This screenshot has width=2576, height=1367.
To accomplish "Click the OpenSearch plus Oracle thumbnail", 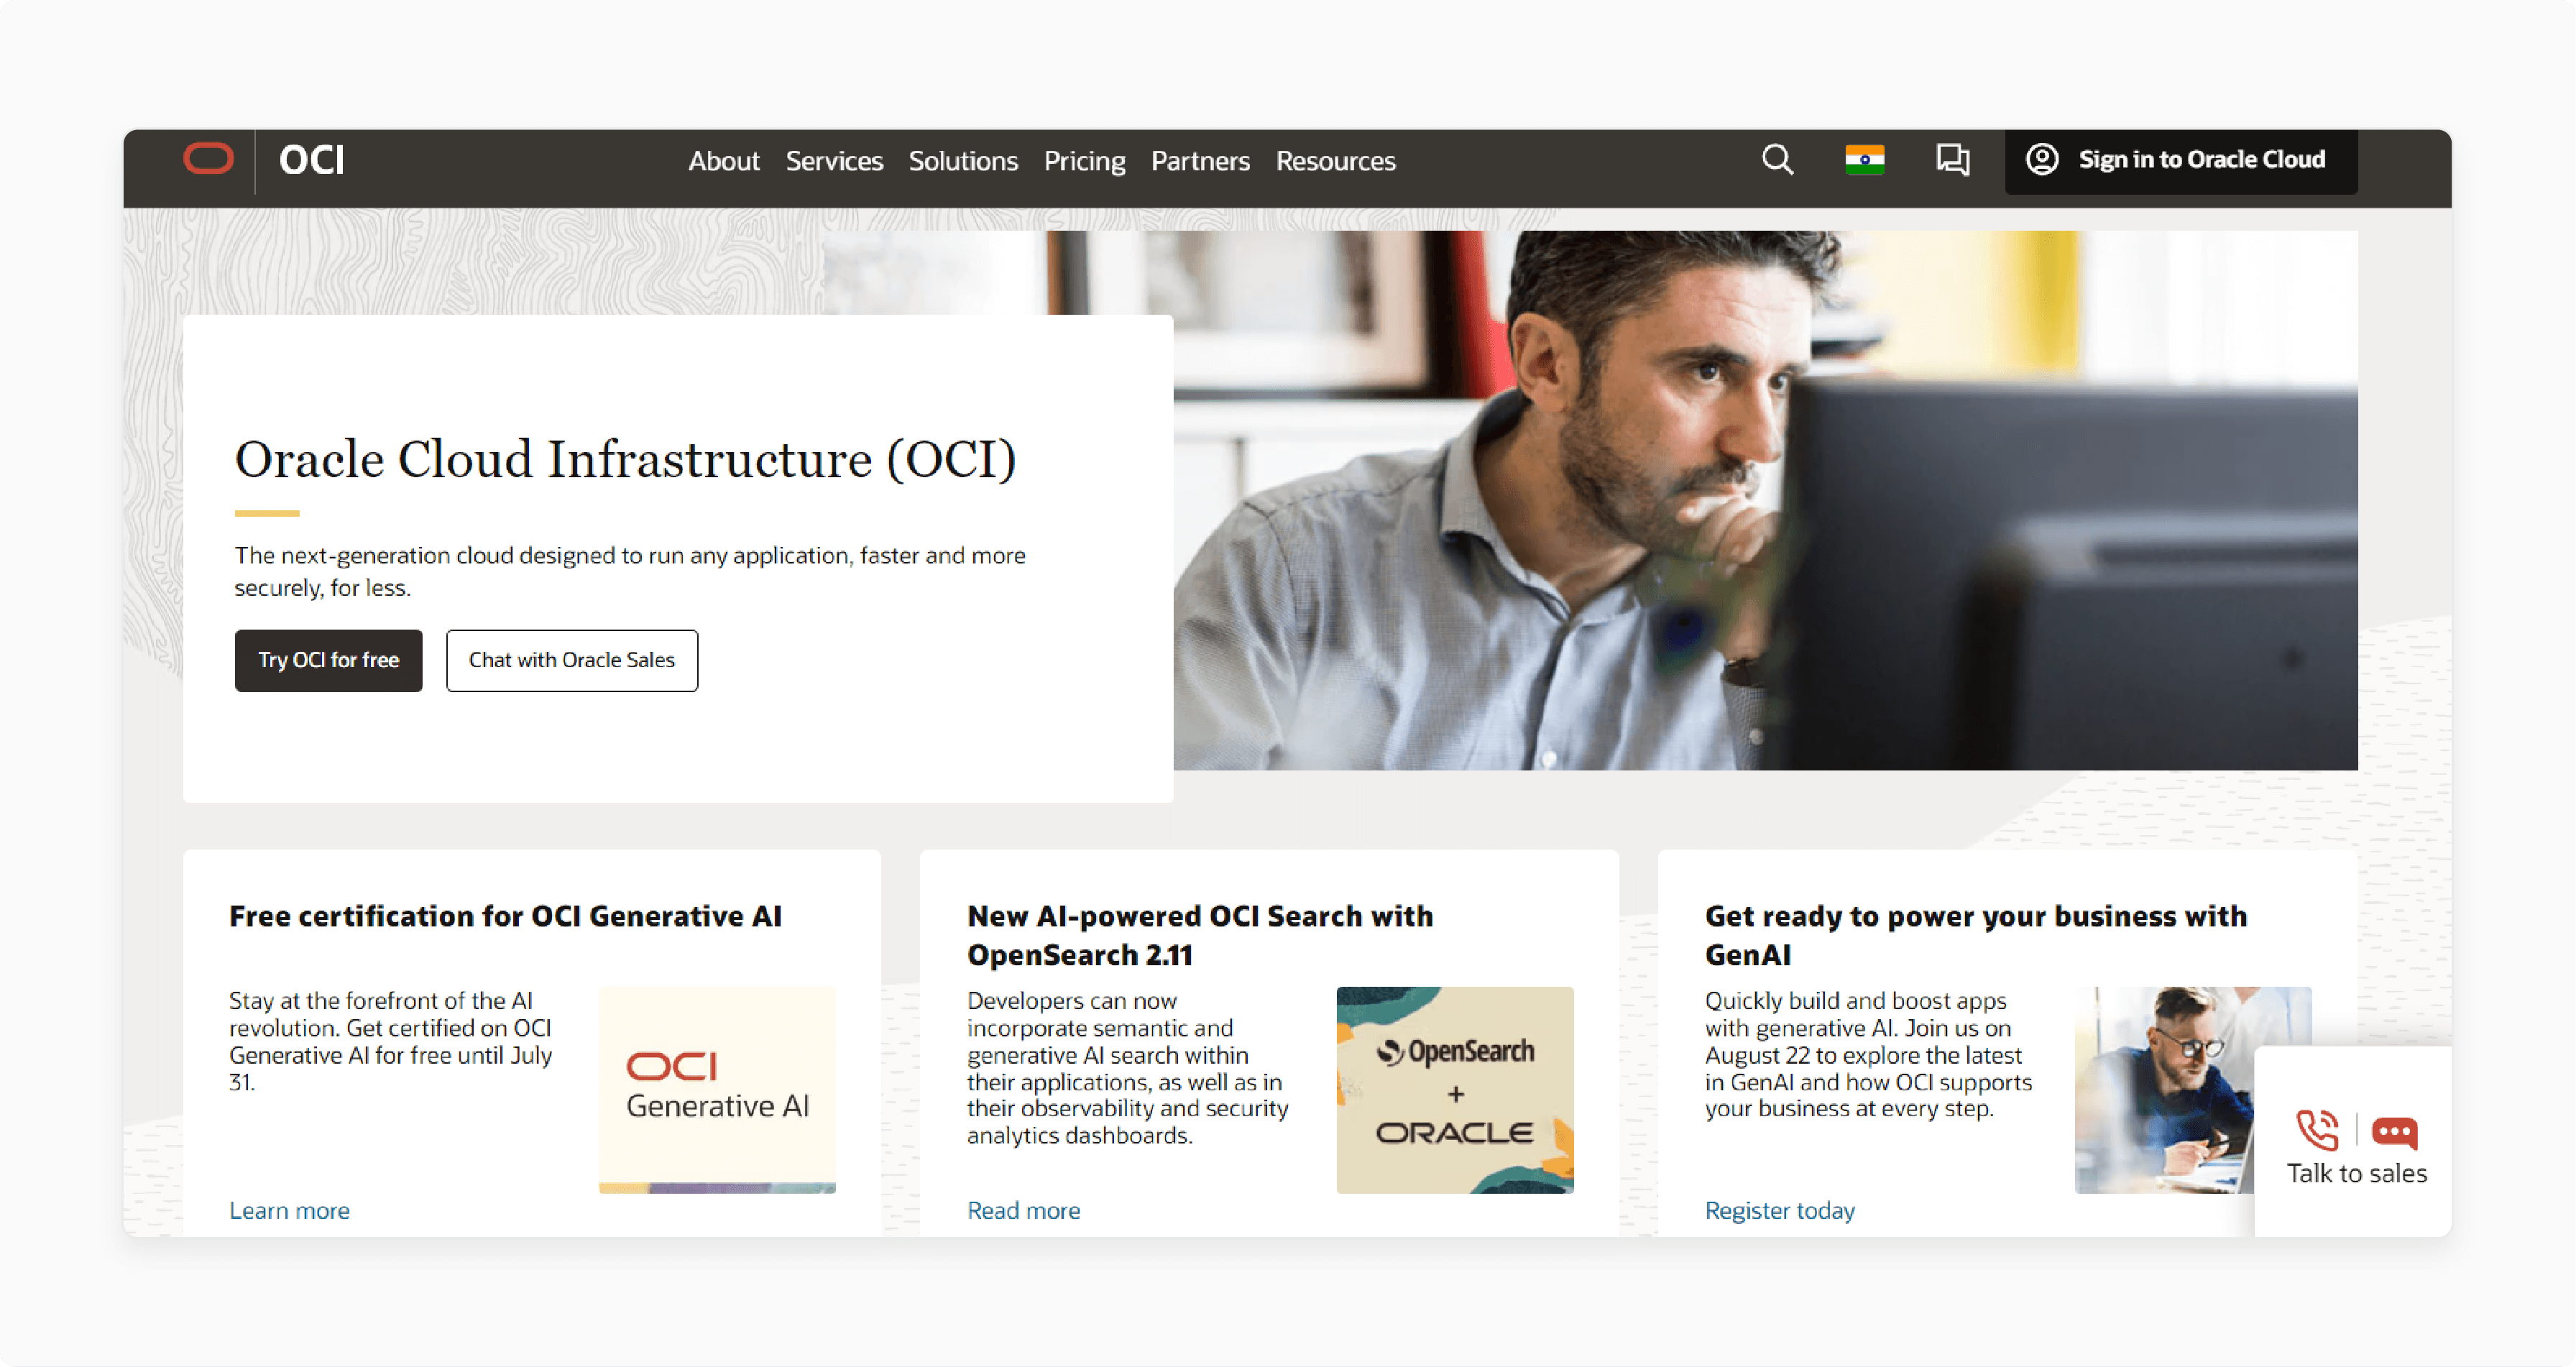I will (x=1458, y=1091).
